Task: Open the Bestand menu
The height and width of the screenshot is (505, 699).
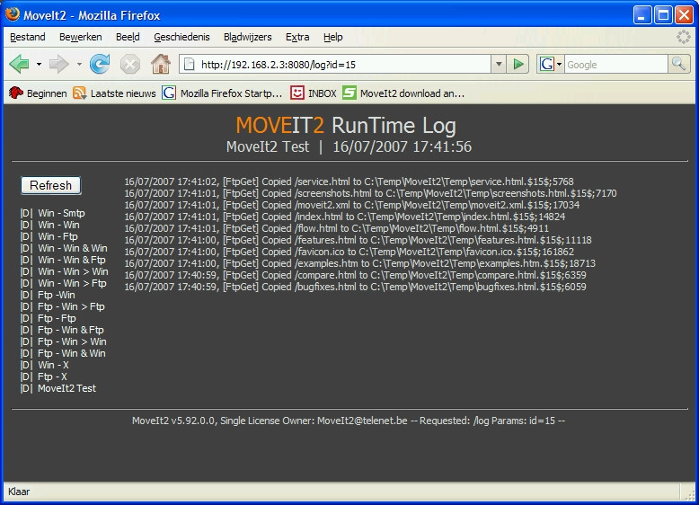Action: (x=28, y=37)
